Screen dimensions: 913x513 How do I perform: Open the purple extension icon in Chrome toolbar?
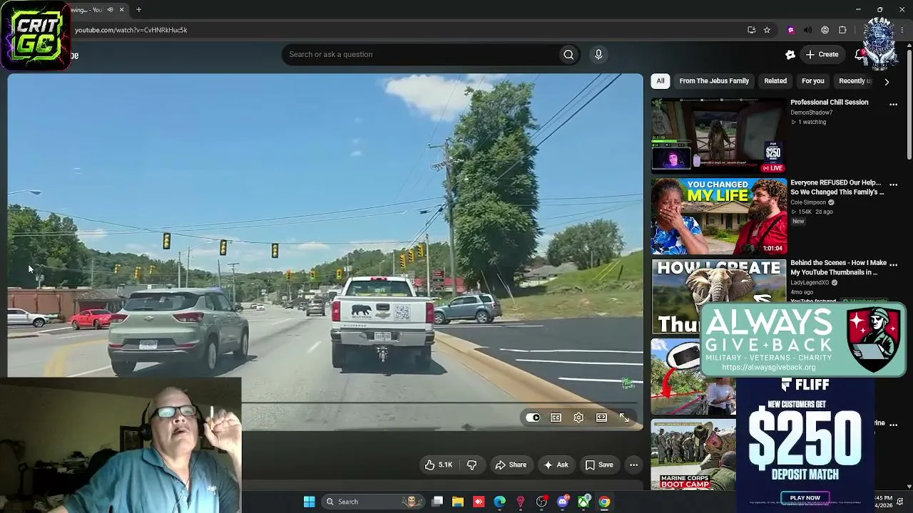[790, 30]
